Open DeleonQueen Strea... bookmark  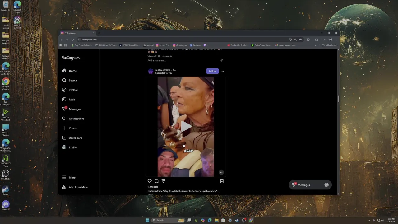[261, 45]
